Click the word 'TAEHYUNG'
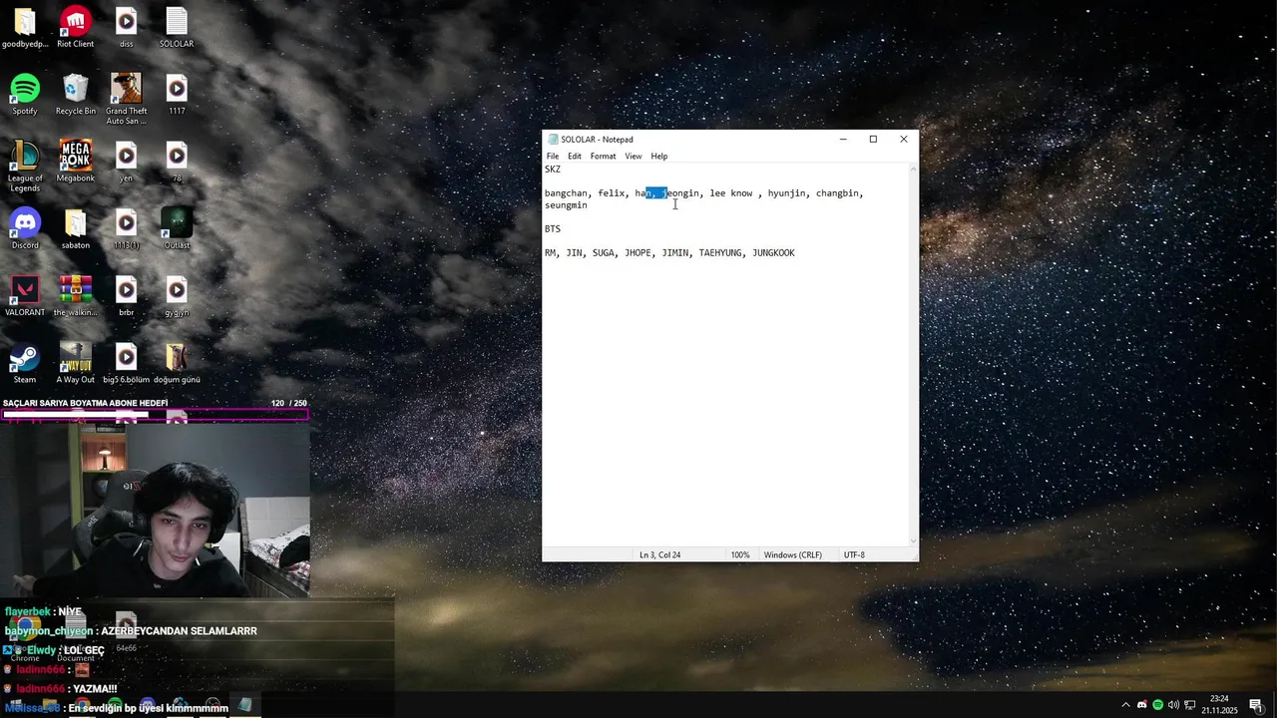 (x=720, y=253)
